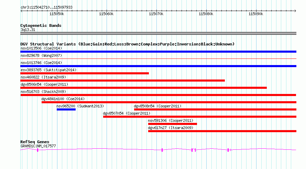
Task: Open the nsv965200 (Sudmant2013) label
Action: pyautogui.click(x=80, y=106)
